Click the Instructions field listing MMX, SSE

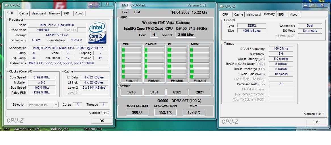pos(68,63)
